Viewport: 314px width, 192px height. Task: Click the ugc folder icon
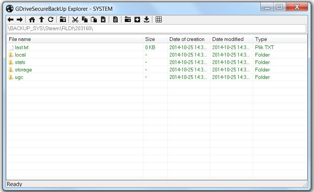click(x=11, y=77)
